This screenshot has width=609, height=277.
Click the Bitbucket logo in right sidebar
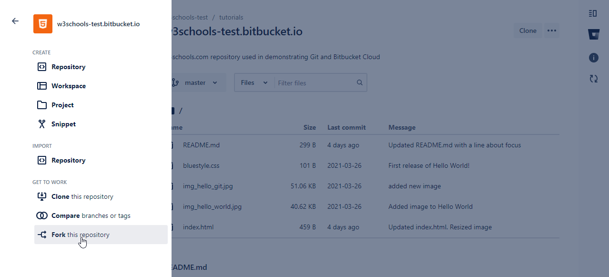(x=593, y=35)
